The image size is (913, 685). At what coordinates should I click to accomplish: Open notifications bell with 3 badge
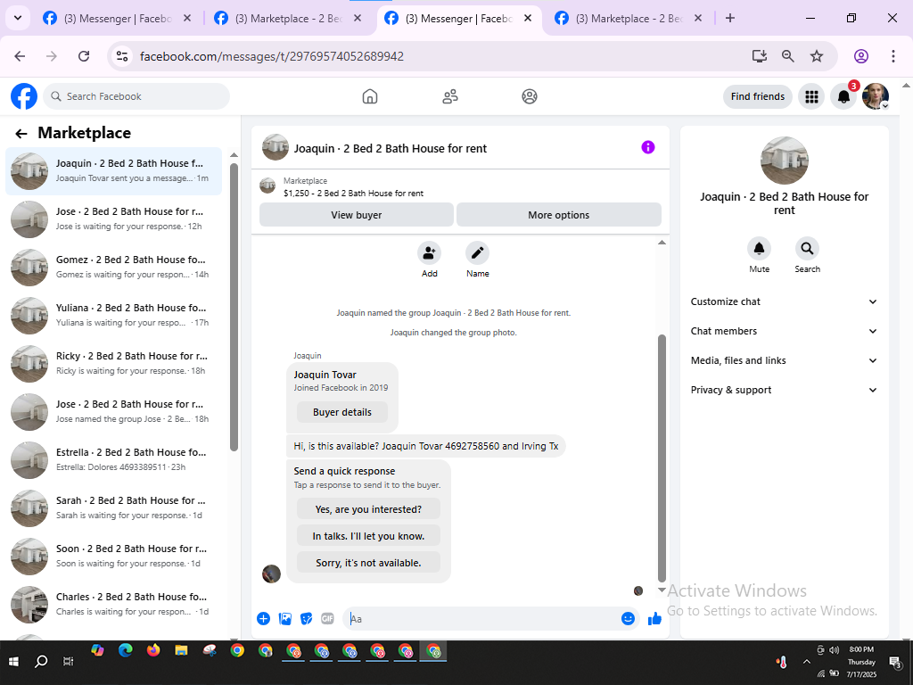tap(843, 96)
